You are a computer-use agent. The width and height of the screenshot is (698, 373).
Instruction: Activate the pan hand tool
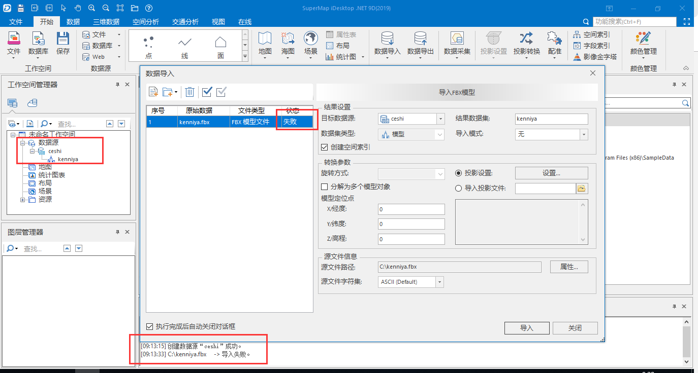[77, 8]
